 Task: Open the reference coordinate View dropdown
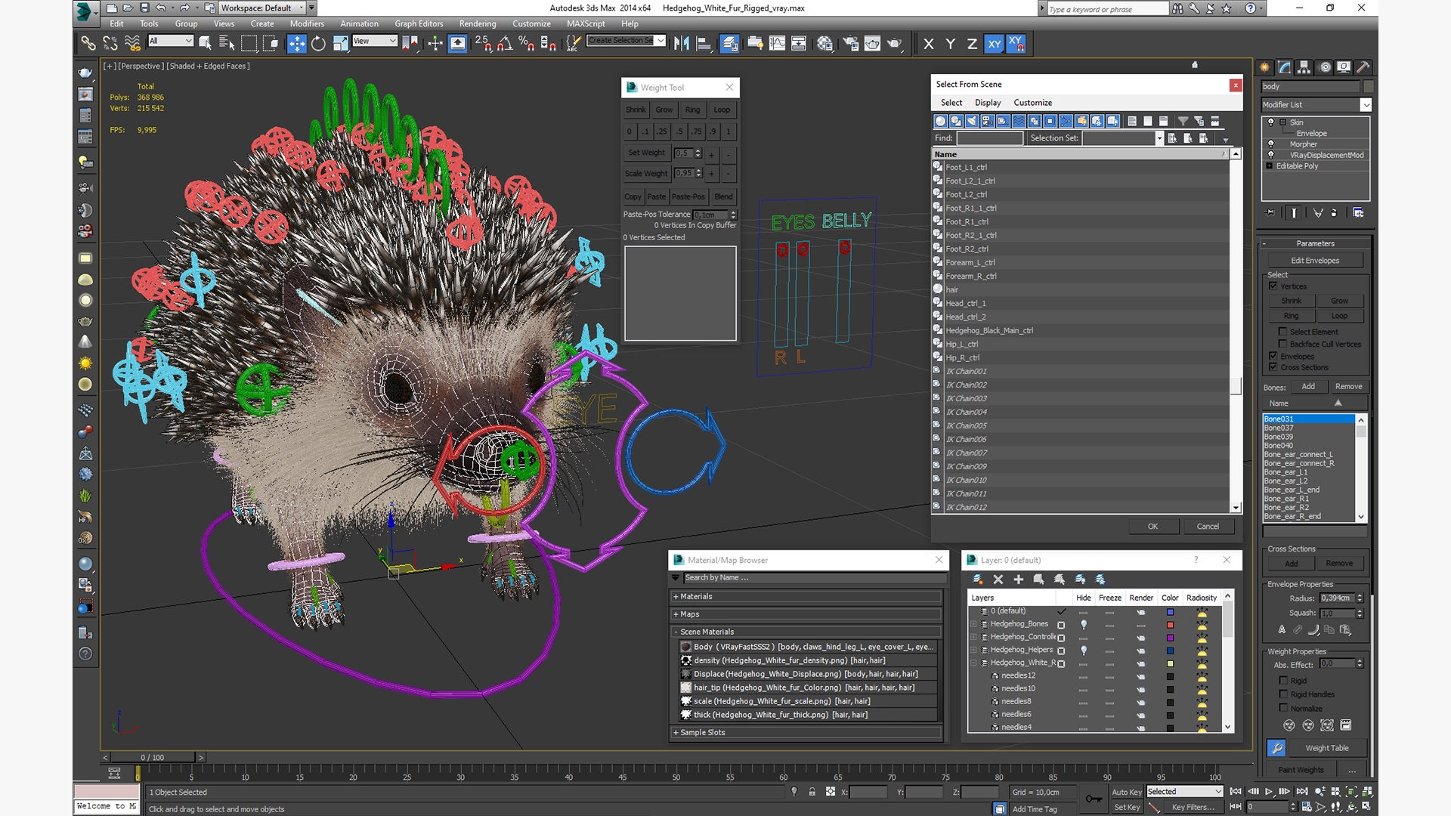point(375,41)
